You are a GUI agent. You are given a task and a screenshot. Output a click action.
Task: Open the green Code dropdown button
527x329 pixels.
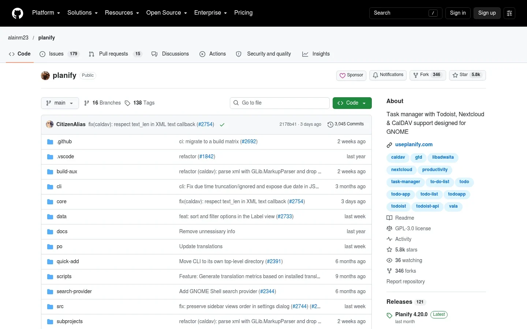coord(352,103)
